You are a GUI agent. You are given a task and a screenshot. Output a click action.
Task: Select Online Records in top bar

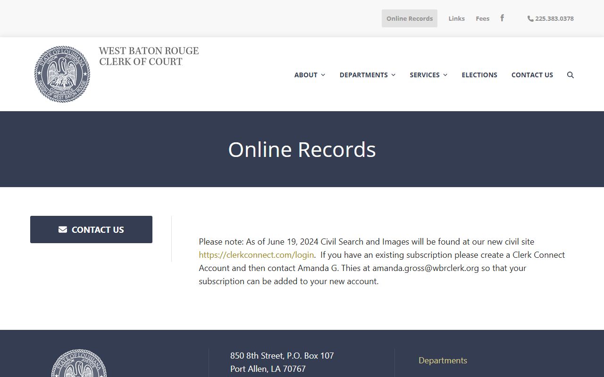click(x=410, y=18)
